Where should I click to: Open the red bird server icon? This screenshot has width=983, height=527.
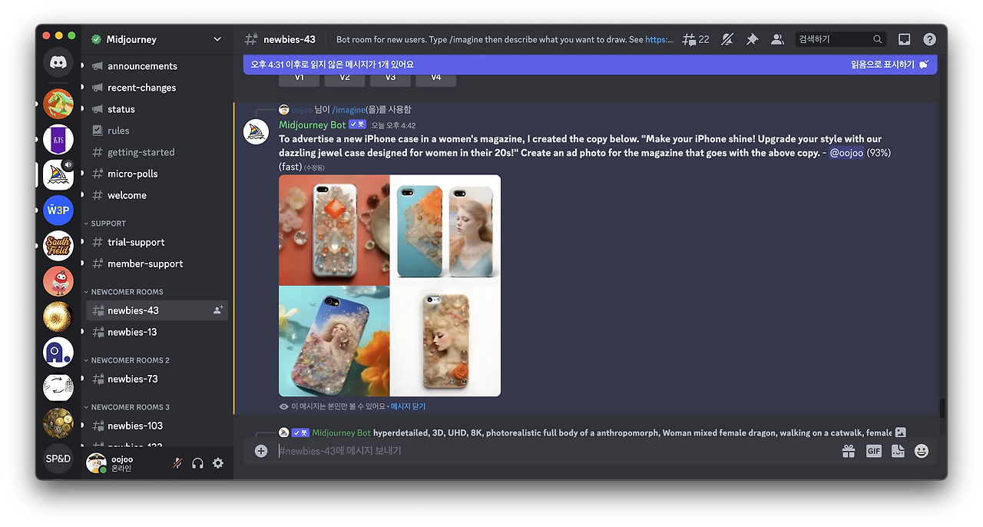click(x=58, y=281)
